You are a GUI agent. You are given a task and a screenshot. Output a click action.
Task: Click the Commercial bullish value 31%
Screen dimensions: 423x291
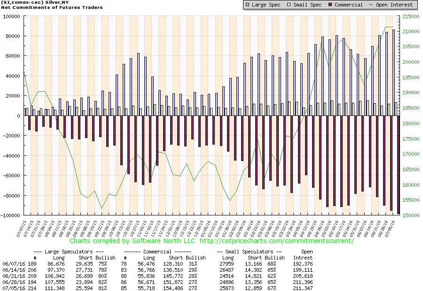[193, 264]
